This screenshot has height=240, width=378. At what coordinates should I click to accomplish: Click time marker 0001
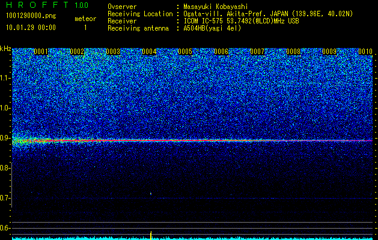pyautogui.click(x=41, y=52)
